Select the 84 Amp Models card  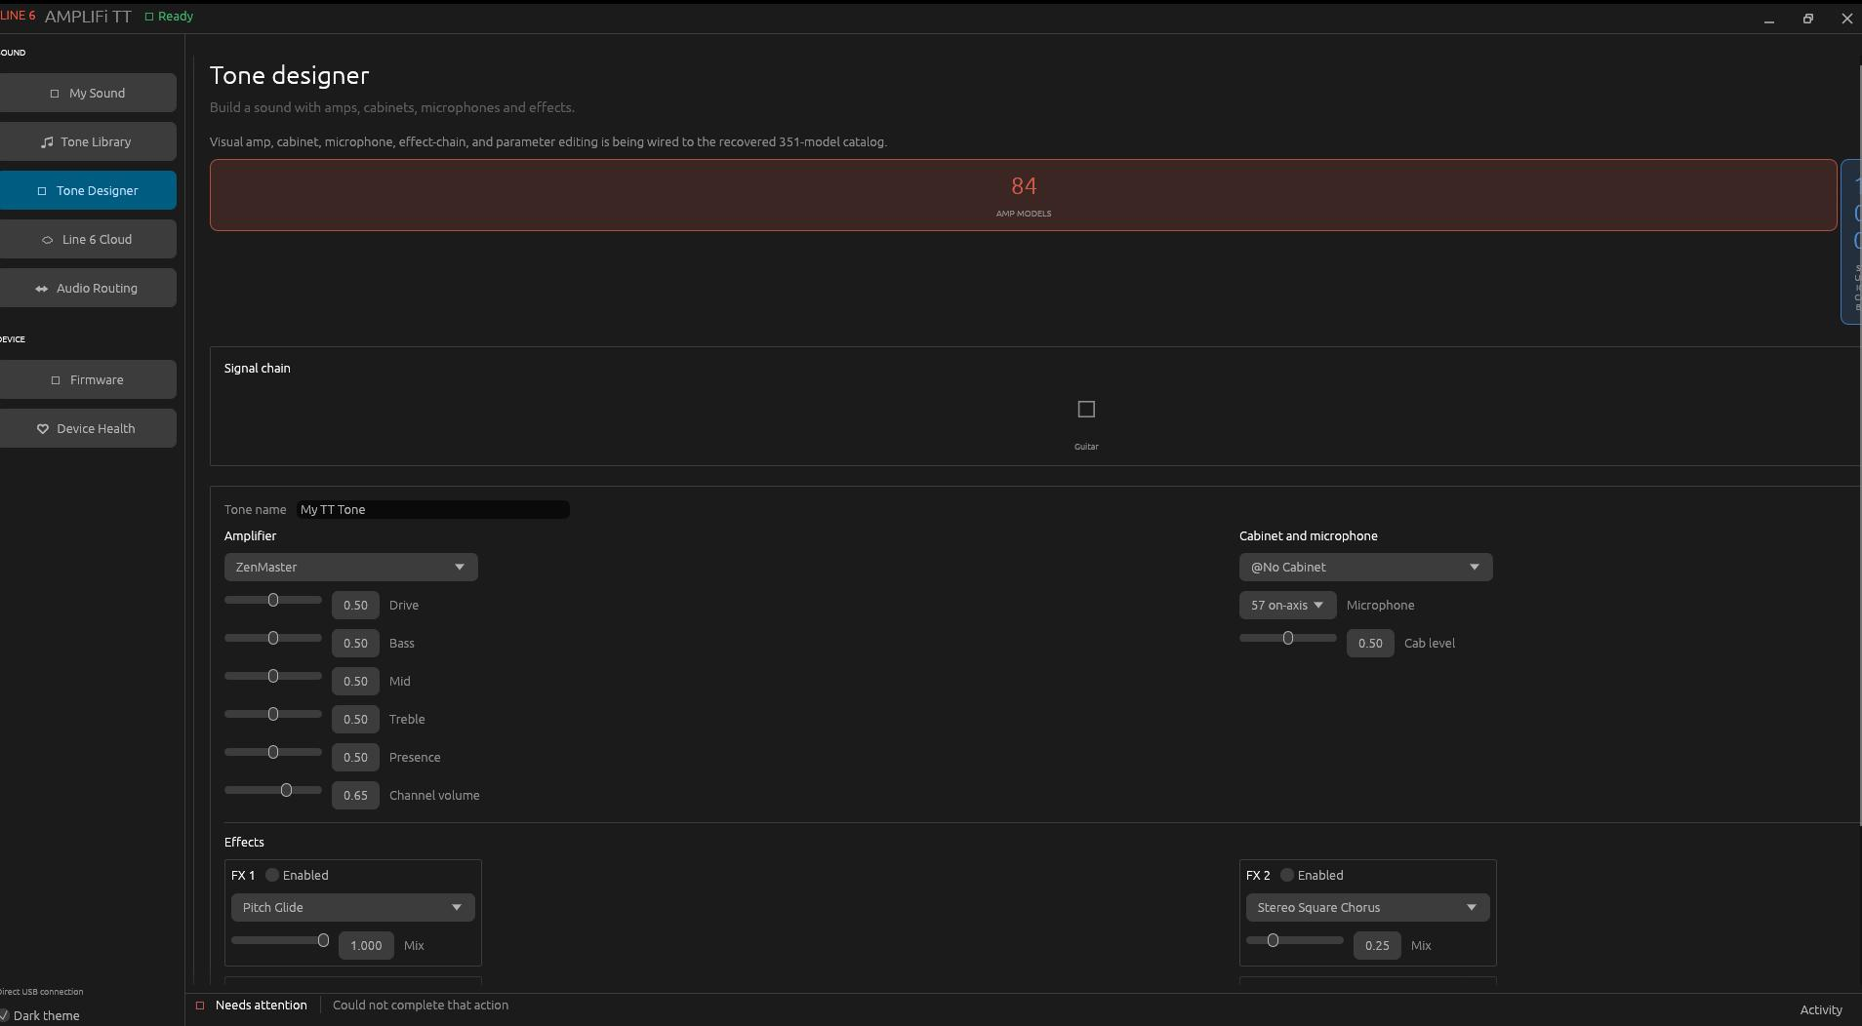click(x=1024, y=195)
